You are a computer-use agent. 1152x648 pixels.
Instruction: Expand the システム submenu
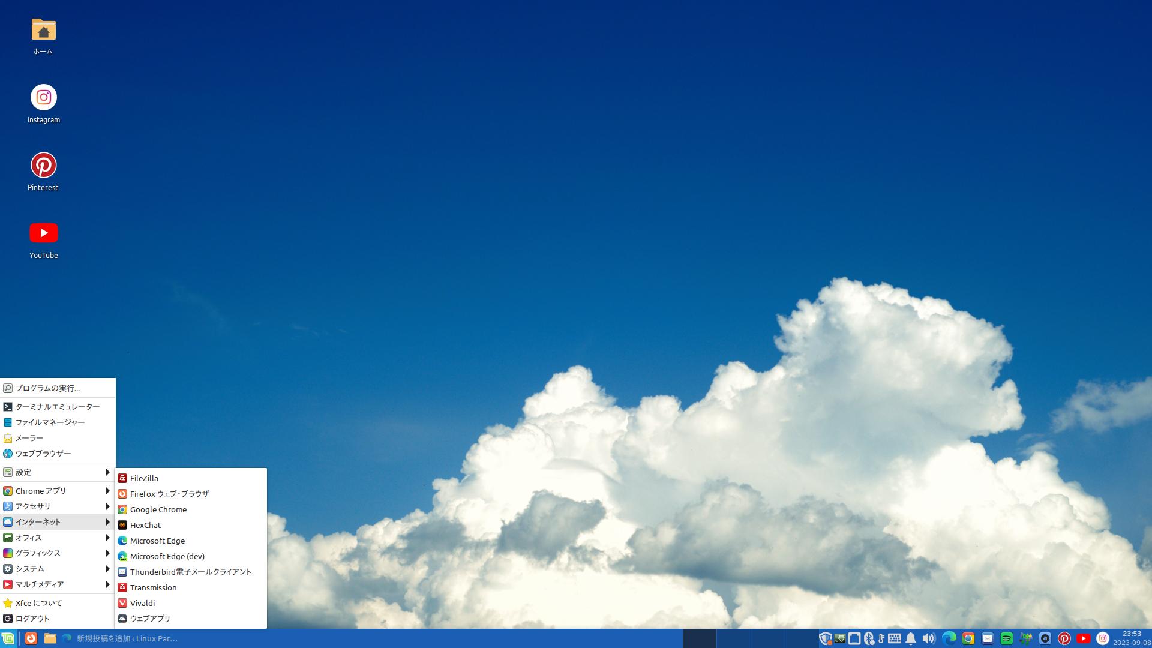[58, 569]
